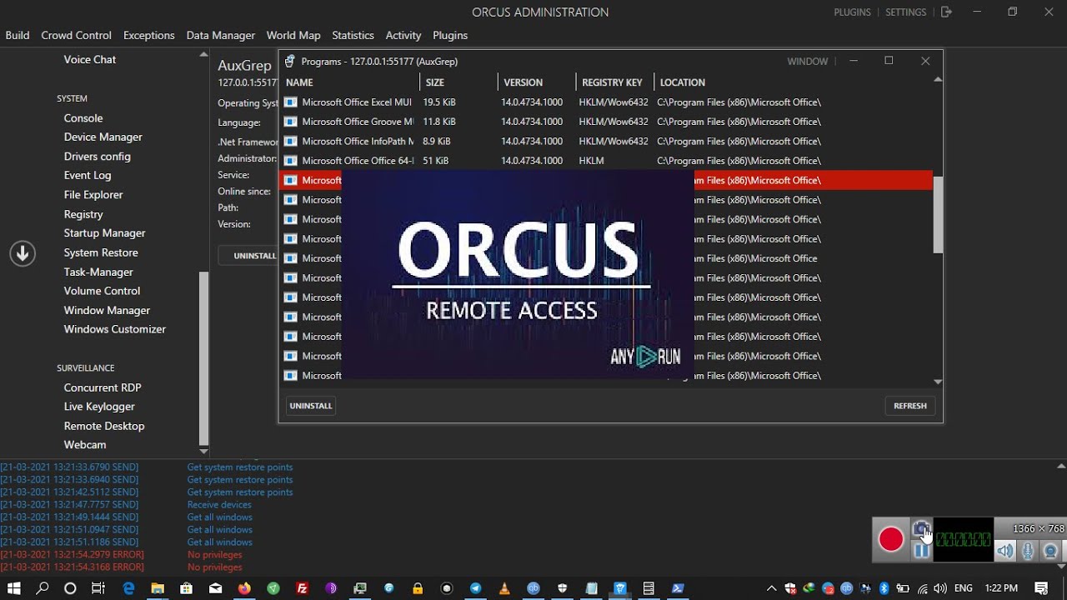Open WINDOW menu in Programs dialog
This screenshot has height=600, width=1067.
(807, 61)
